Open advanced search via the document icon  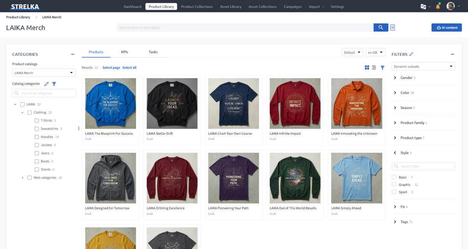(392, 27)
